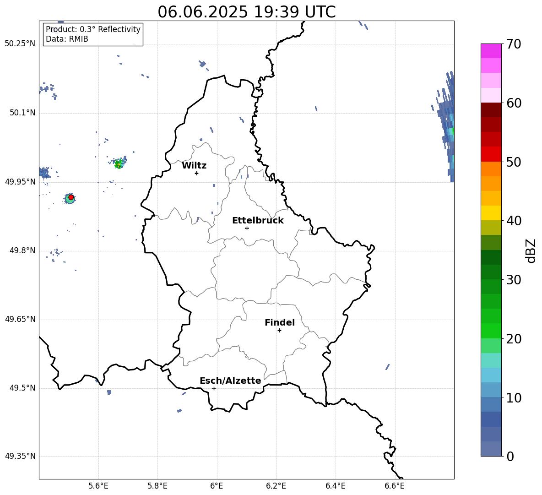Screen dimensions: 542x495
Task: Click the 'Data: RMIB' text
Action: pos(67,39)
